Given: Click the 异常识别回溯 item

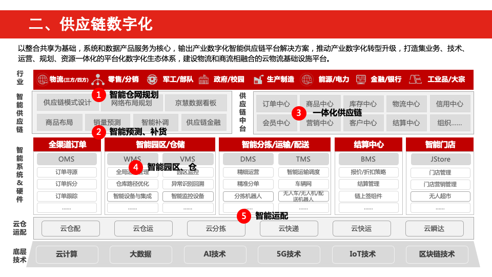Looking at the screenshot, I should (188, 184).
